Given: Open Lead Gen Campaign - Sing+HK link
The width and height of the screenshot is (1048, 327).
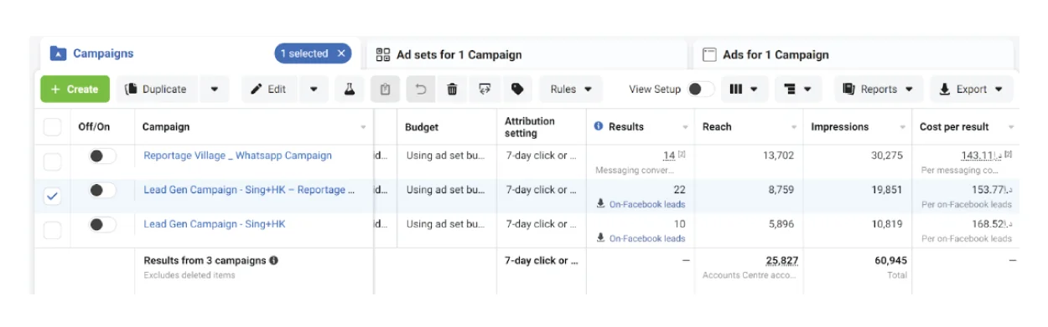Looking at the screenshot, I should point(214,224).
